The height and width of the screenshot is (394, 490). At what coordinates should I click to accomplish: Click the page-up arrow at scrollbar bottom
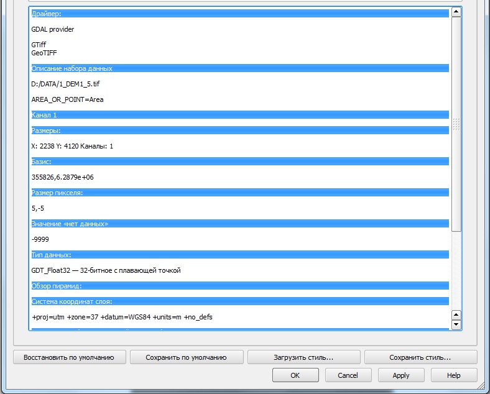[x=456, y=314]
